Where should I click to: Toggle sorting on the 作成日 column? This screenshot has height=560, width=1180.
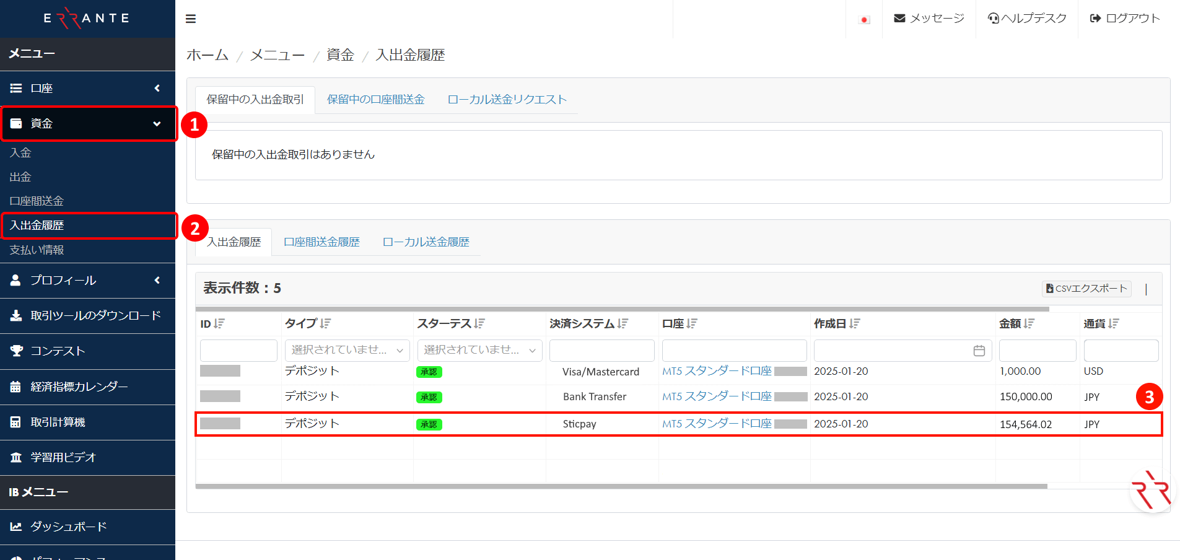coord(855,323)
